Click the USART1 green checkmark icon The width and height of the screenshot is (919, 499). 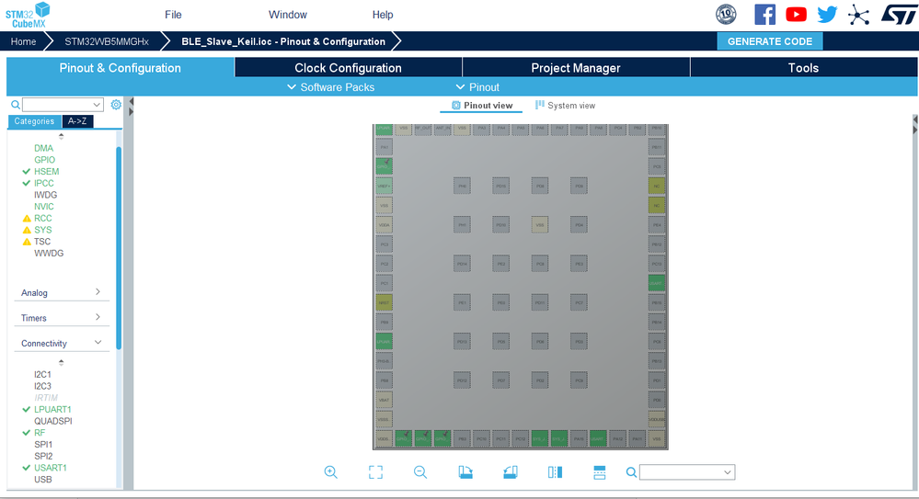point(27,468)
